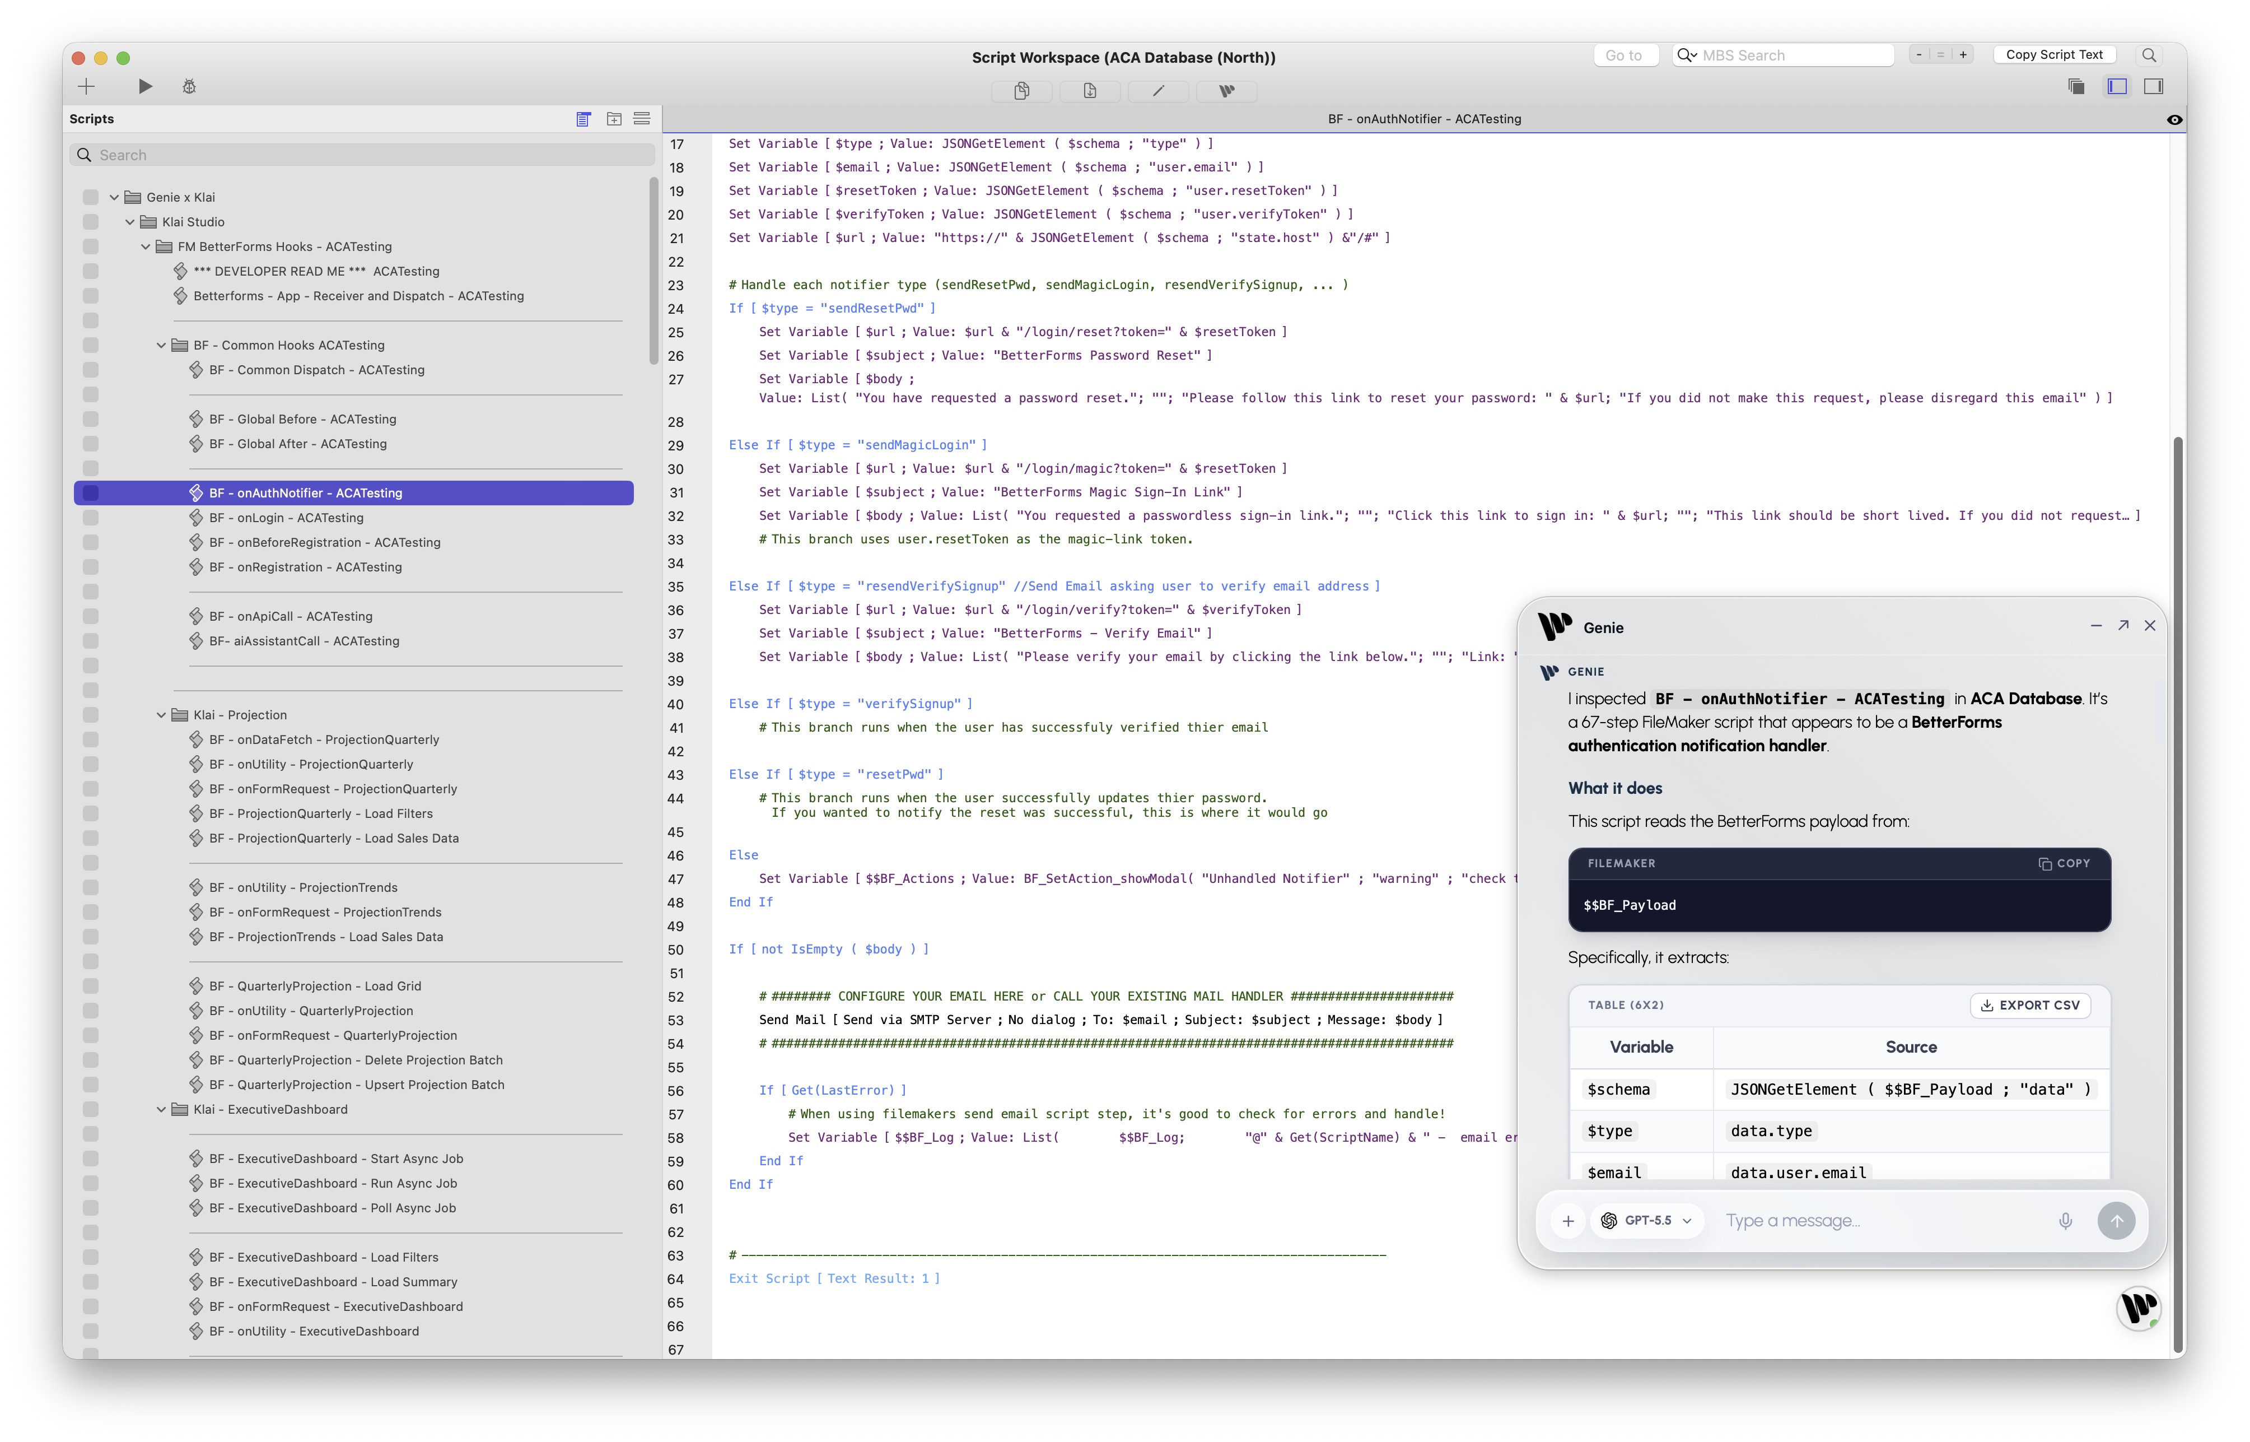Toggle checkbox beside BF - onLogin - ACATesting
Viewport: 2250px width, 1442px height.
91,518
